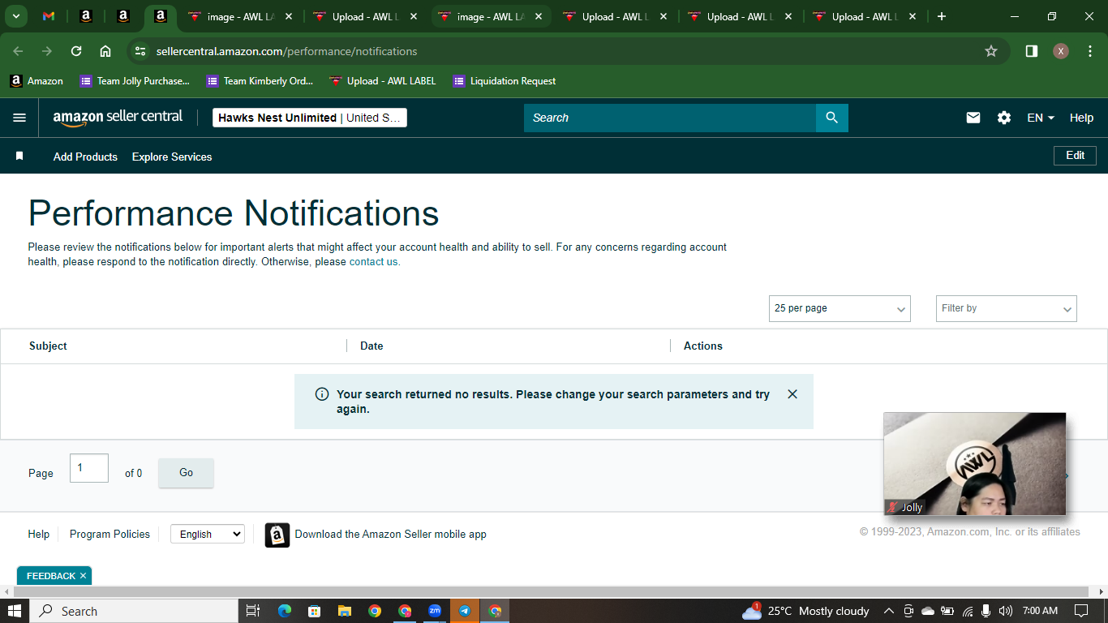The image size is (1108, 623).
Task: Click Chrome's forward arrow
Action: tap(47, 51)
